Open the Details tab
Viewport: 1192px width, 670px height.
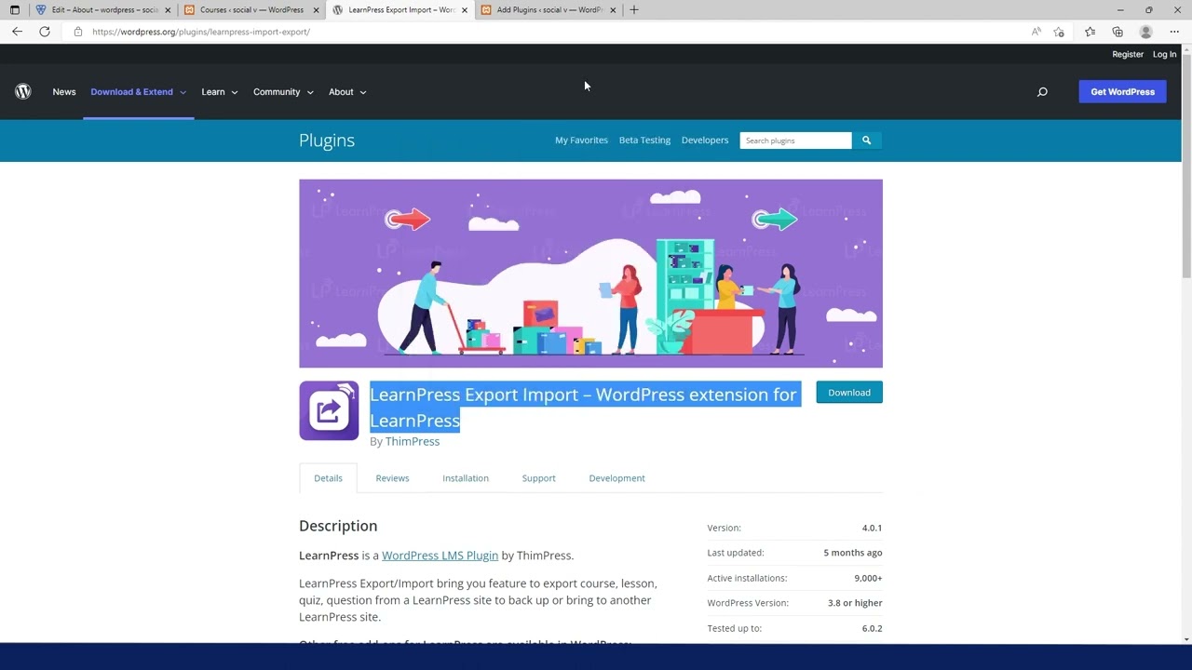(328, 478)
